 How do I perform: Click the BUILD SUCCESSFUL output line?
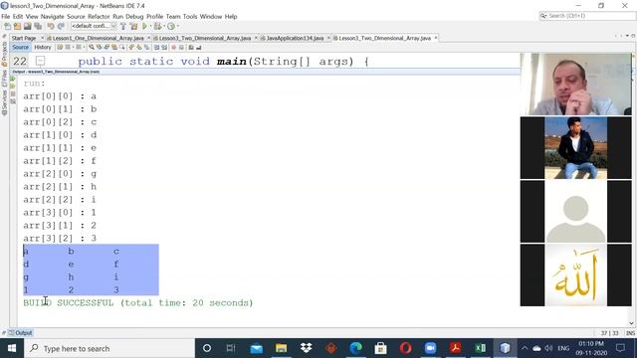[x=138, y=302]
